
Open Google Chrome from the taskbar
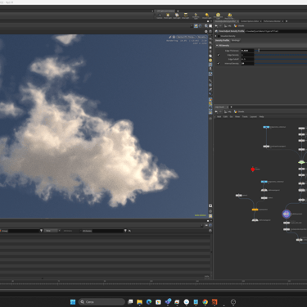tap(205, 302)
